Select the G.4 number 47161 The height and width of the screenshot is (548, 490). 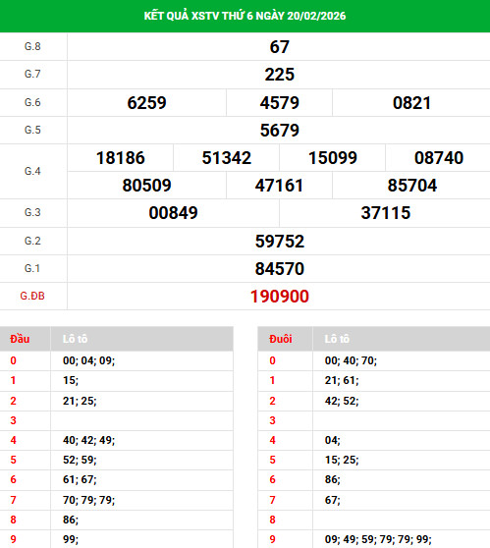pos(279,186)
